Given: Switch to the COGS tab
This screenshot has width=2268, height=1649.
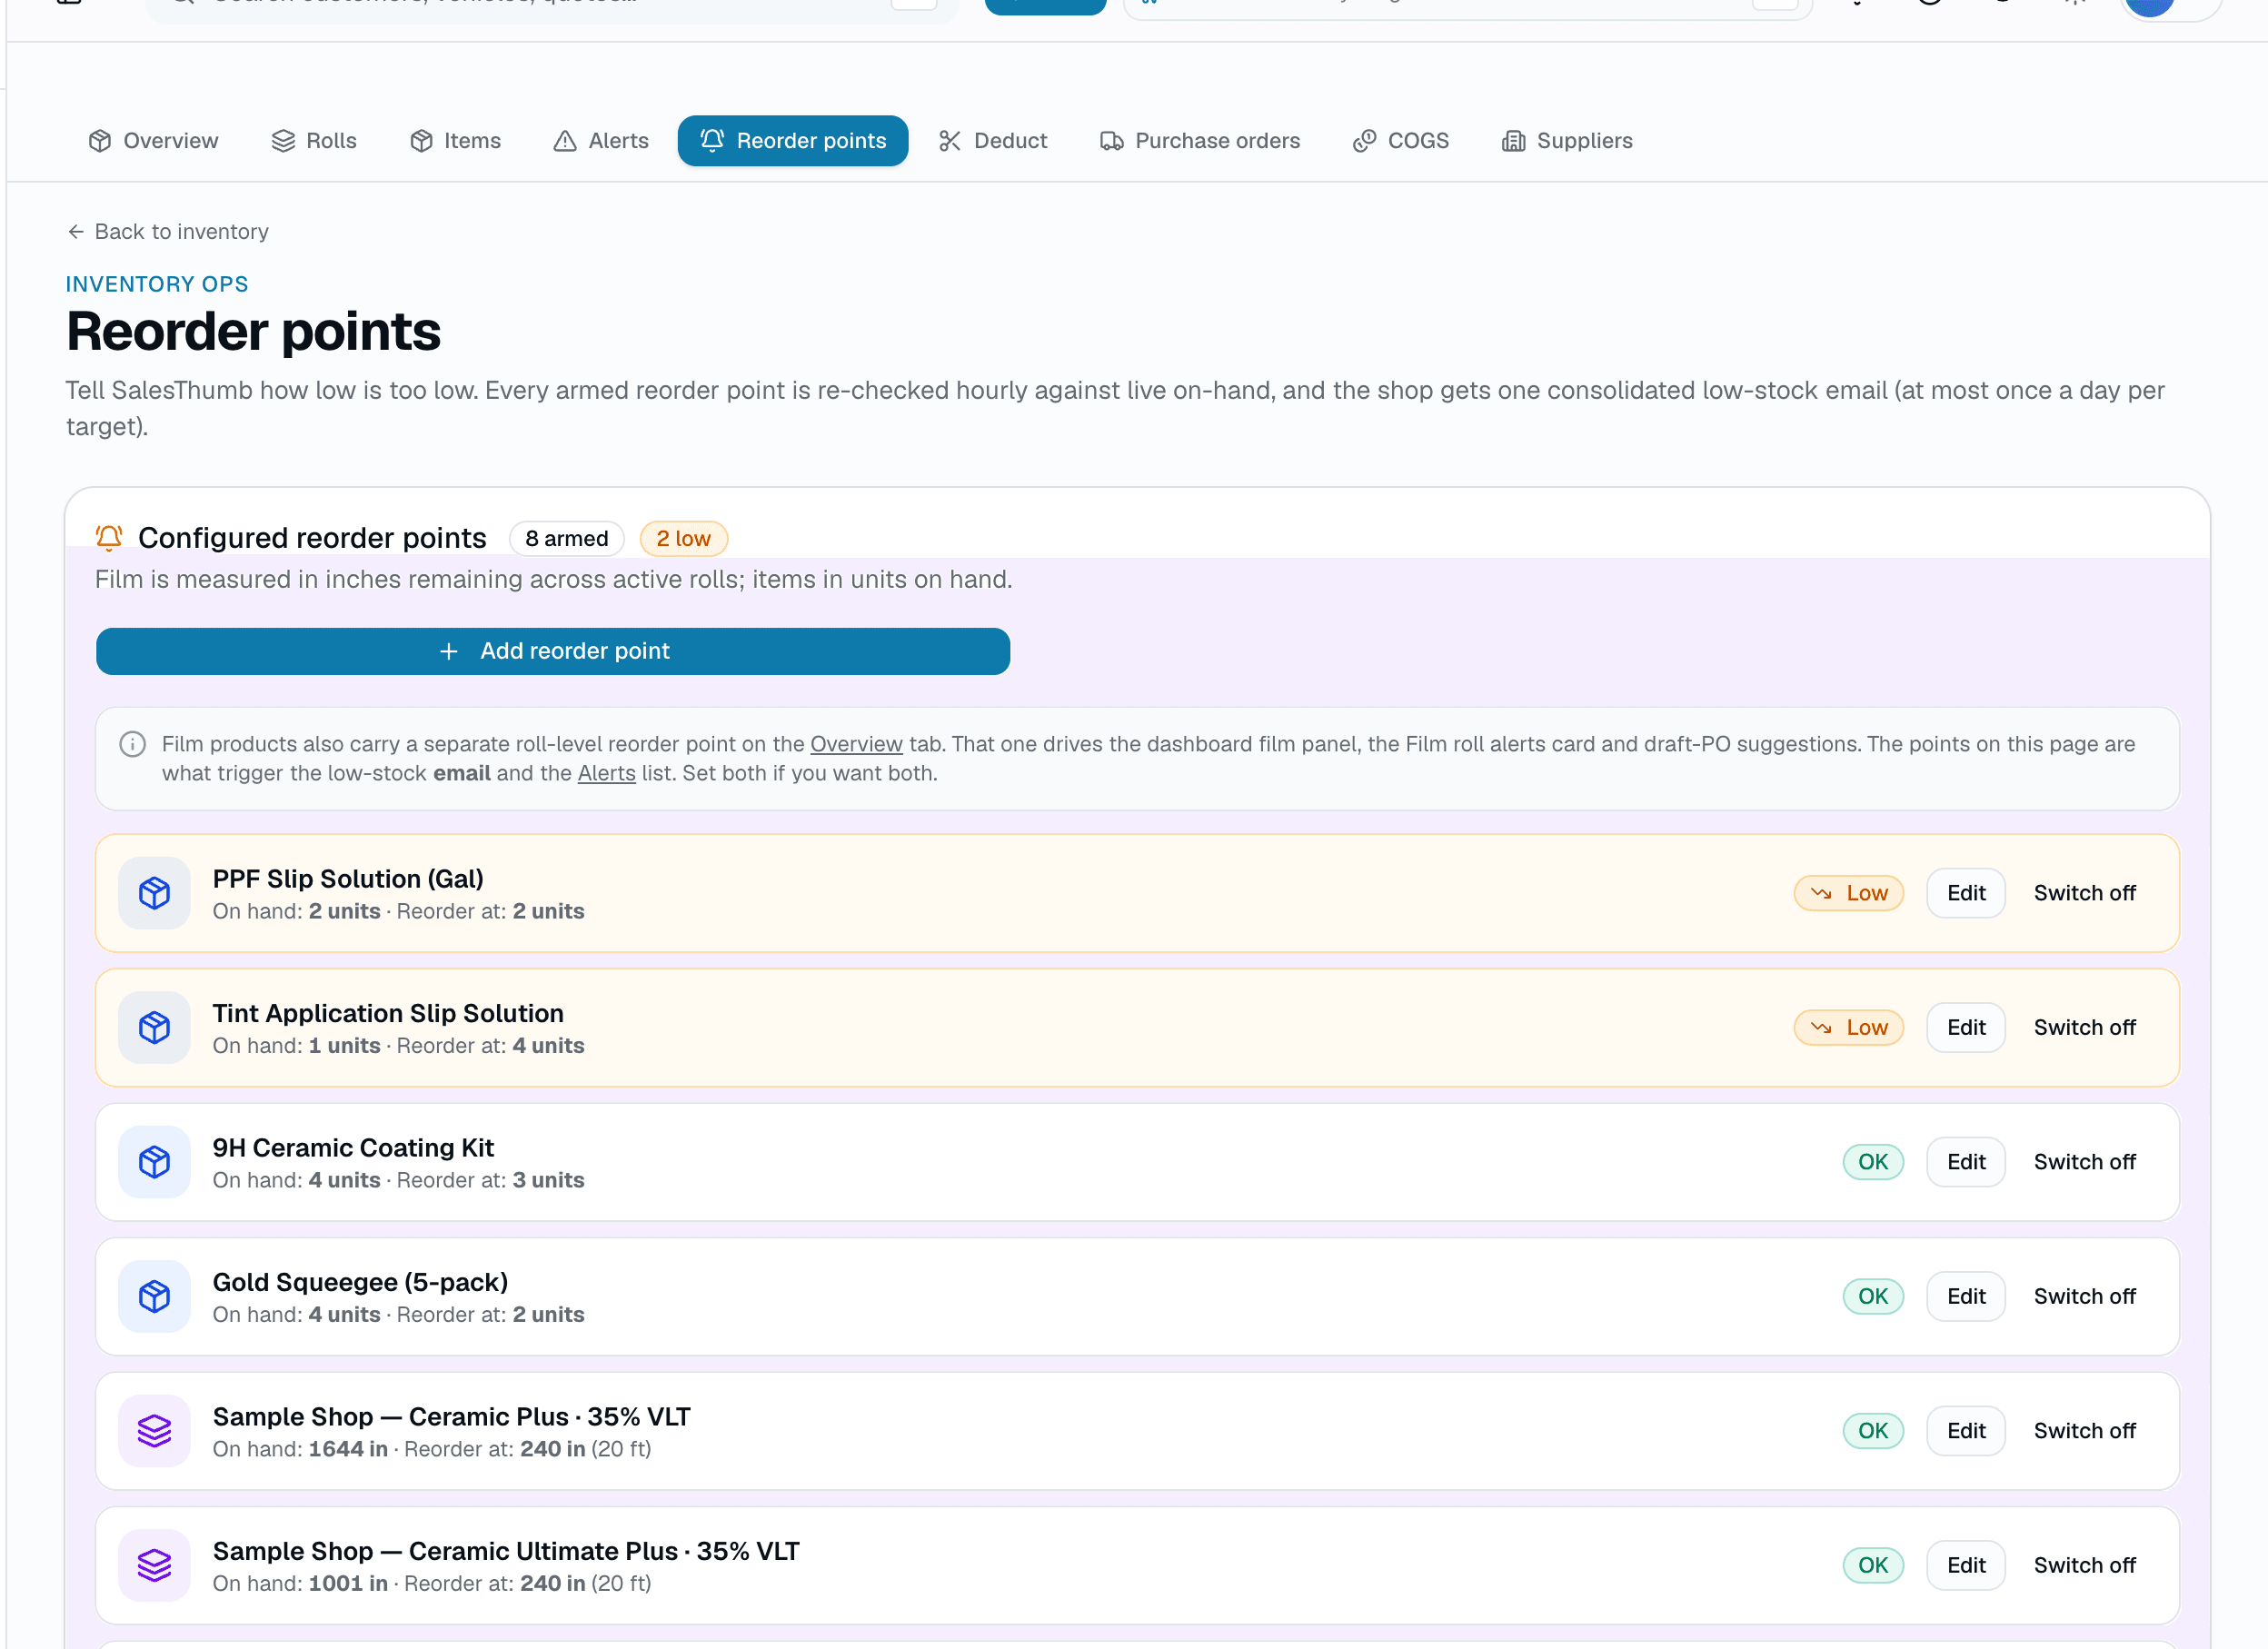Looking at the screenshot, I should [1401, 141].
